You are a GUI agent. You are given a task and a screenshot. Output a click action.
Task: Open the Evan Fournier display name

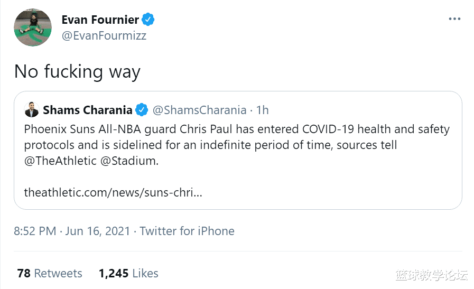point(100,20)
